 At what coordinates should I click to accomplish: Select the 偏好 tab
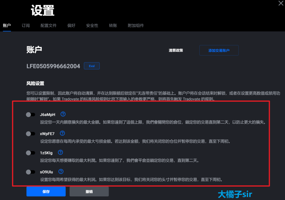tap(71, 26)
